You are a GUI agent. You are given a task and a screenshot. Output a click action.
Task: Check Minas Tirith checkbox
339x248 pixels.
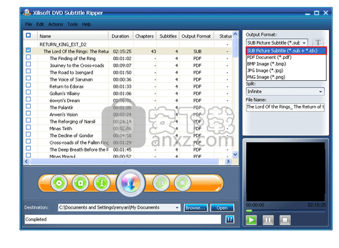click(x=28, y=127)
